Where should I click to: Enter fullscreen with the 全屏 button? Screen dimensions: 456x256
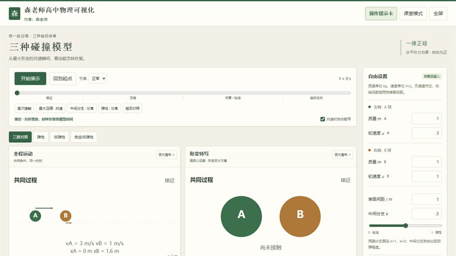click(x=438, y=14)
